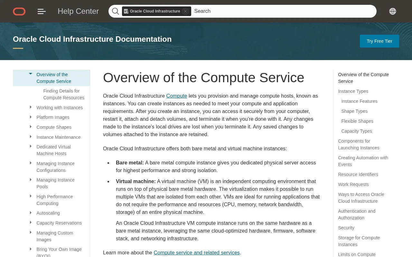Open Overview of the Compute Service outline link

[x=363, y=78]
